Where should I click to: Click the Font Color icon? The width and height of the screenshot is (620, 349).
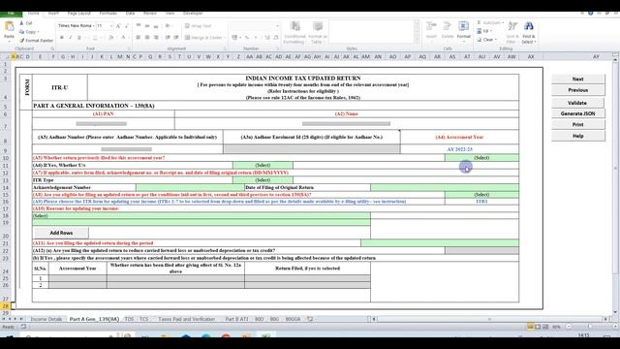click(123, 38)
